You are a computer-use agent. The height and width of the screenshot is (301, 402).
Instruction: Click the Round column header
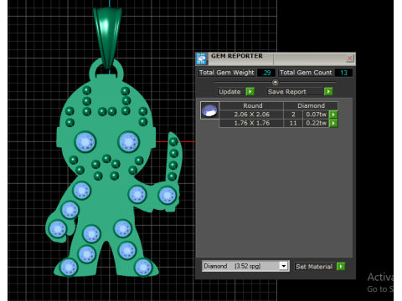click(251, 105)
